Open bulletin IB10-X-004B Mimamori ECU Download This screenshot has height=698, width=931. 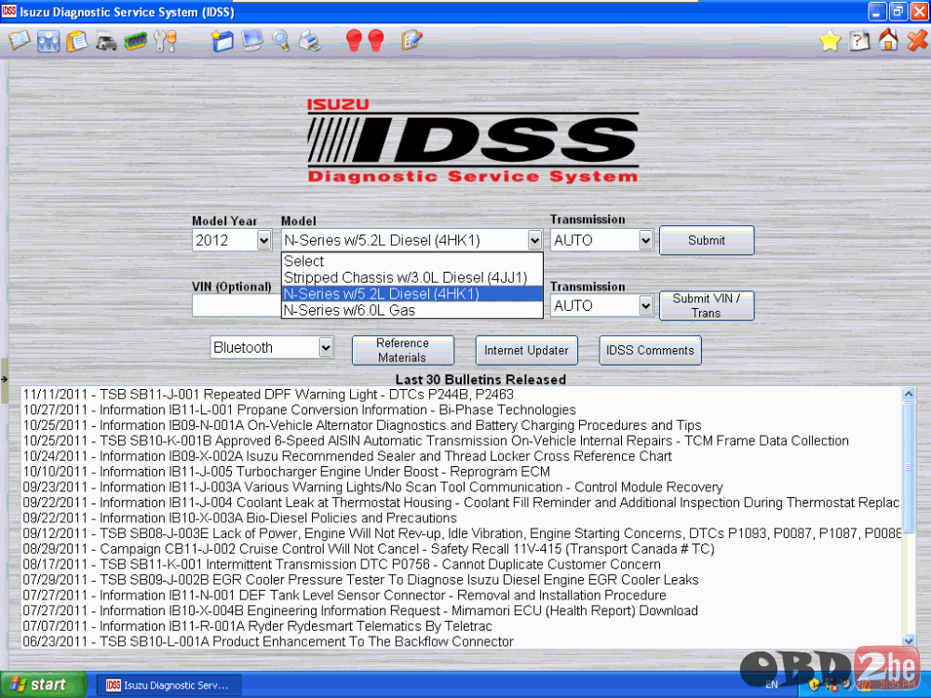coord(360,611)
